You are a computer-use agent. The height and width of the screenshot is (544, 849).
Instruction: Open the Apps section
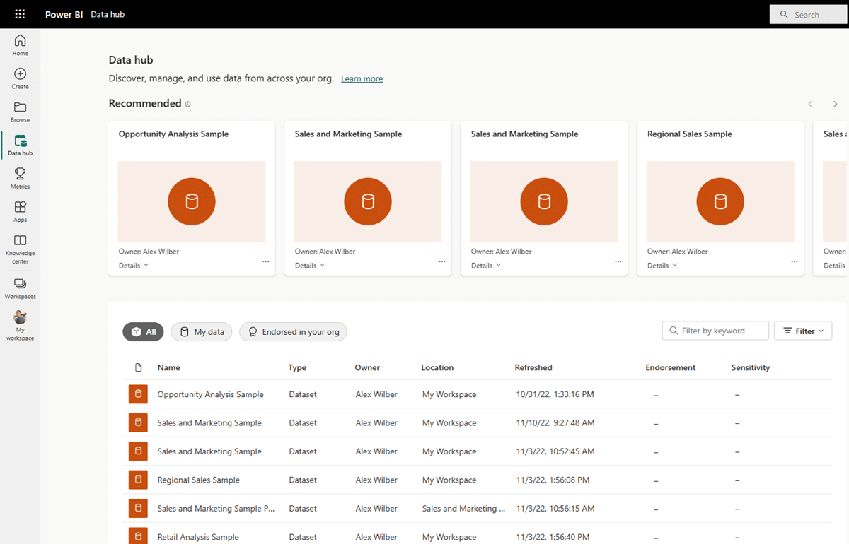pos(20,211)
